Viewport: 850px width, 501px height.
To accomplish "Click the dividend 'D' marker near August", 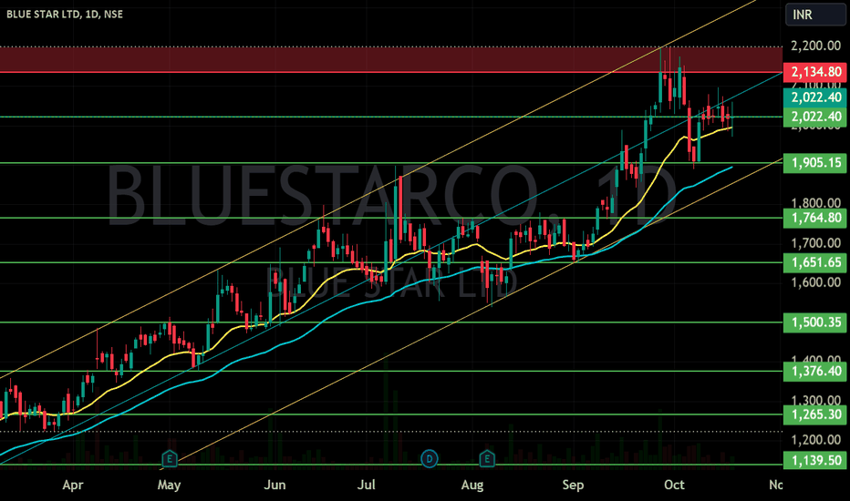I will pos(430,459).
